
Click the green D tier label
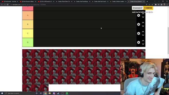28,42
